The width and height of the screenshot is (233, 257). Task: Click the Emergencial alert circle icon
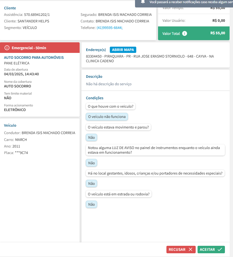pyautogui.click(x=7, y=48)
